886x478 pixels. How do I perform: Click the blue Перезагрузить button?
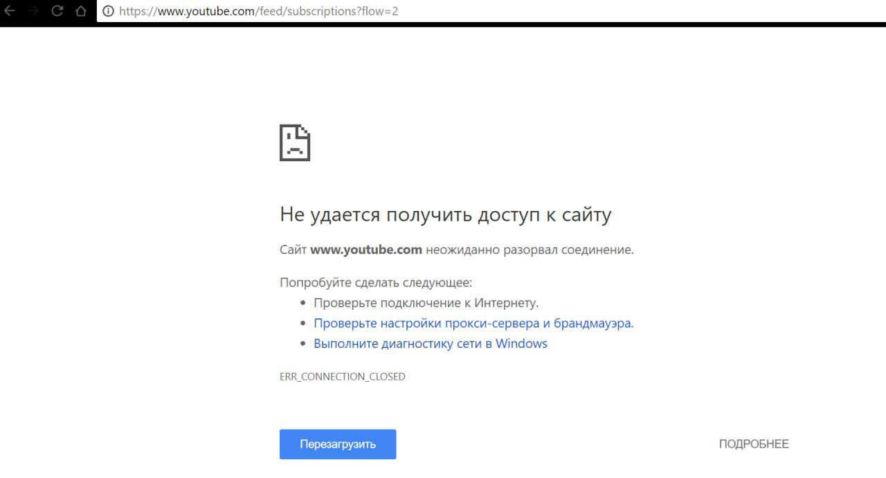pos(338,444)
